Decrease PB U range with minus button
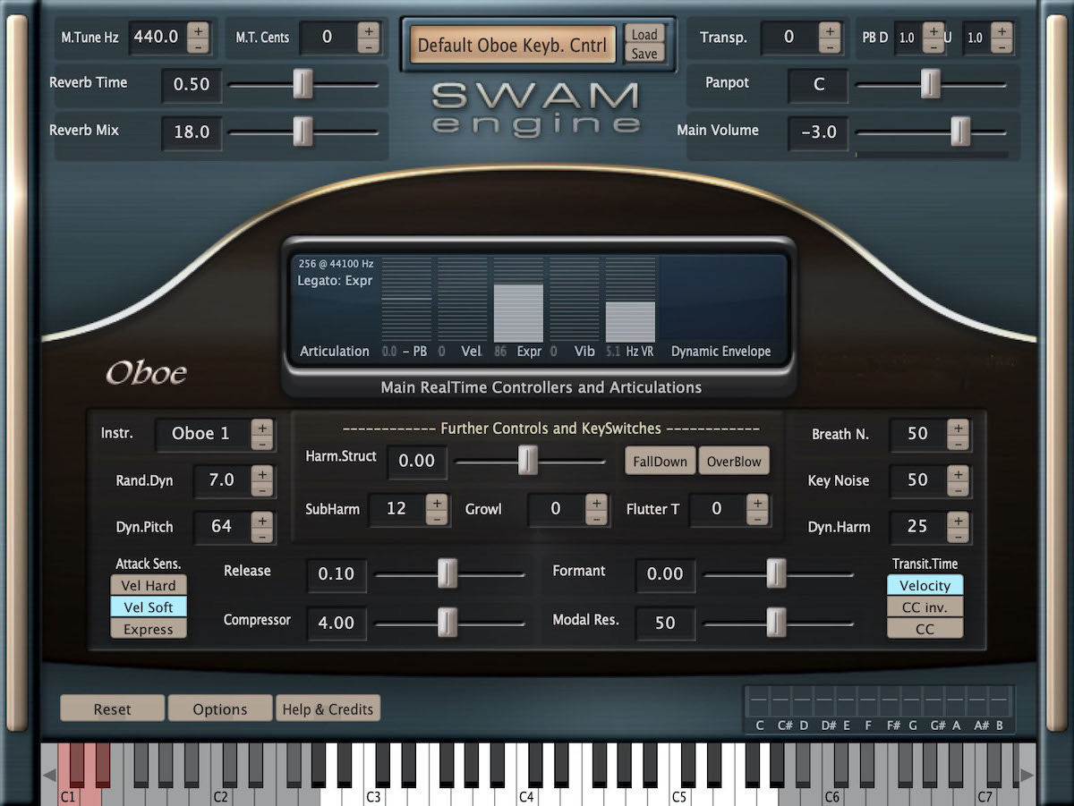1074x806 pixels. [x=1002, y=46]
